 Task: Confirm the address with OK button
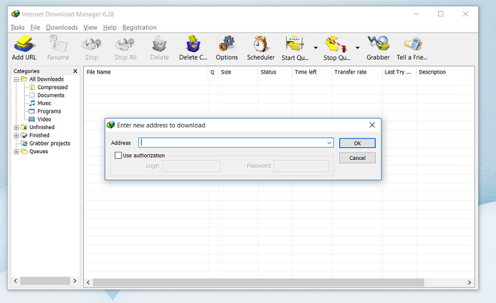pyautogui.click(x=357, y=143)
